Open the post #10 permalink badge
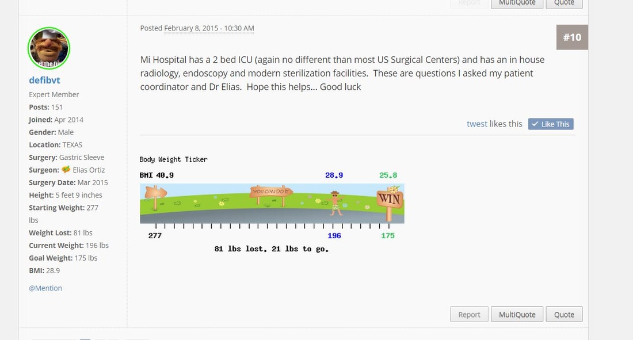The width and height of the screenshot is (633, 340). click(572, 37)
